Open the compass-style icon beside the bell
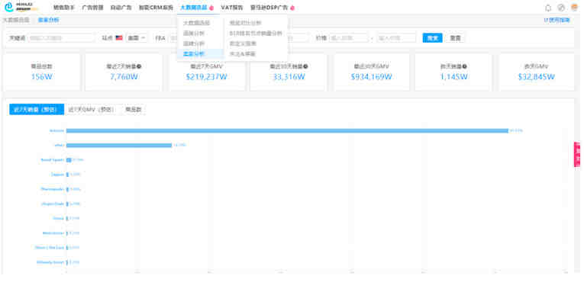Screen dimensions: 584x292 pos(561,8)
